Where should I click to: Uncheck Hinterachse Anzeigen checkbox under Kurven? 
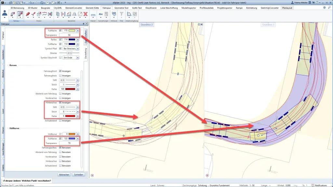pyautogui.click(x=60, y=102)
